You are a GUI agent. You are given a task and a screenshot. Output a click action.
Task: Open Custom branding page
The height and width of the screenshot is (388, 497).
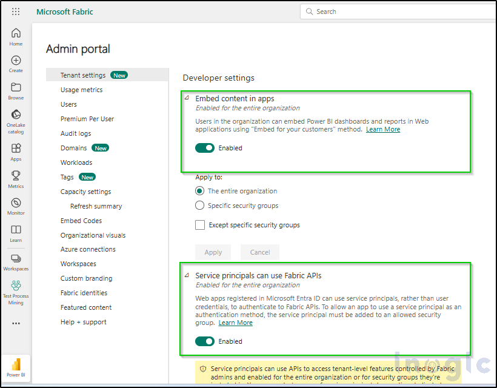click(x=86, y=279)
